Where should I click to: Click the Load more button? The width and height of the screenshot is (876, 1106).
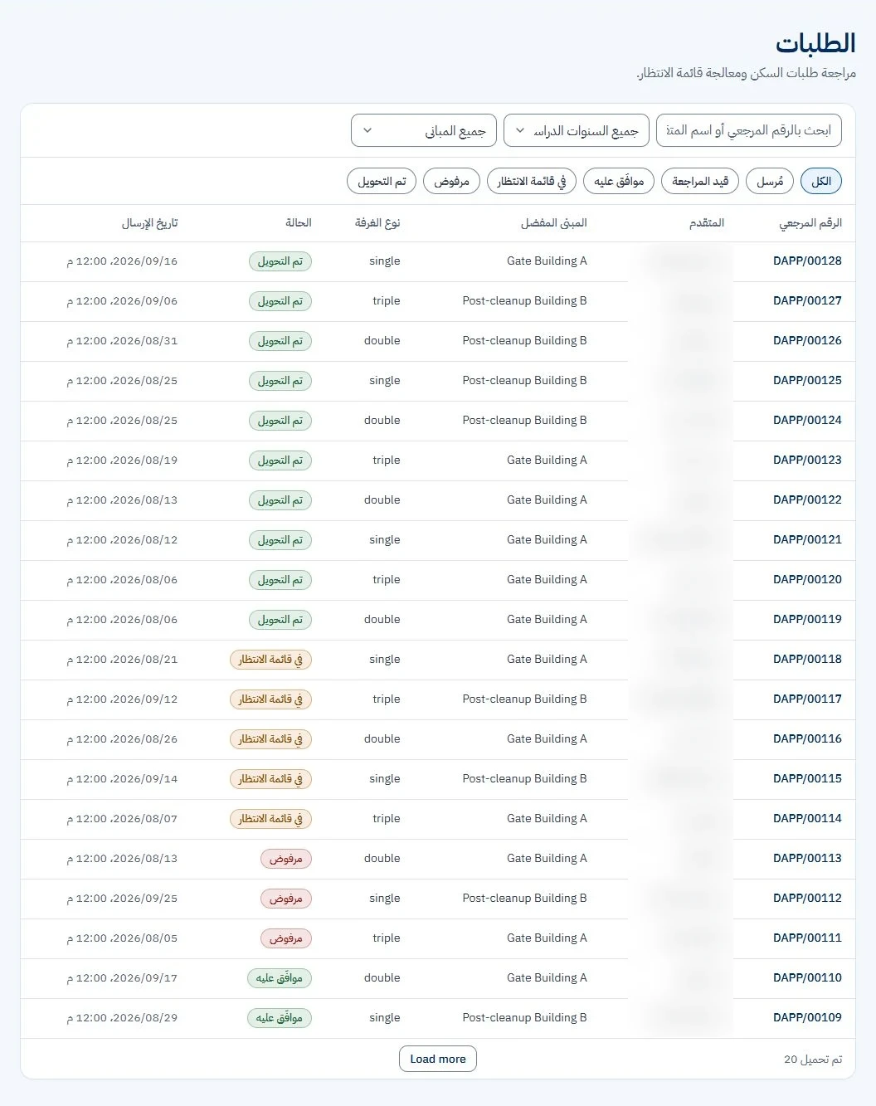click(438, 1059)
